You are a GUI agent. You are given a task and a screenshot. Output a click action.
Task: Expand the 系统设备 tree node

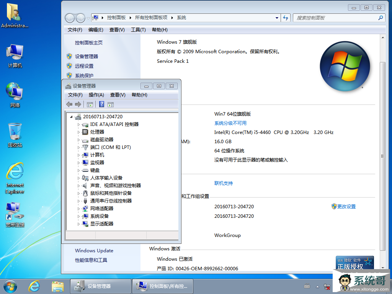78,216
